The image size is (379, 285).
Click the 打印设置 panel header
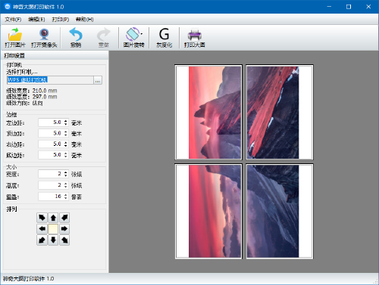(55, 55)
